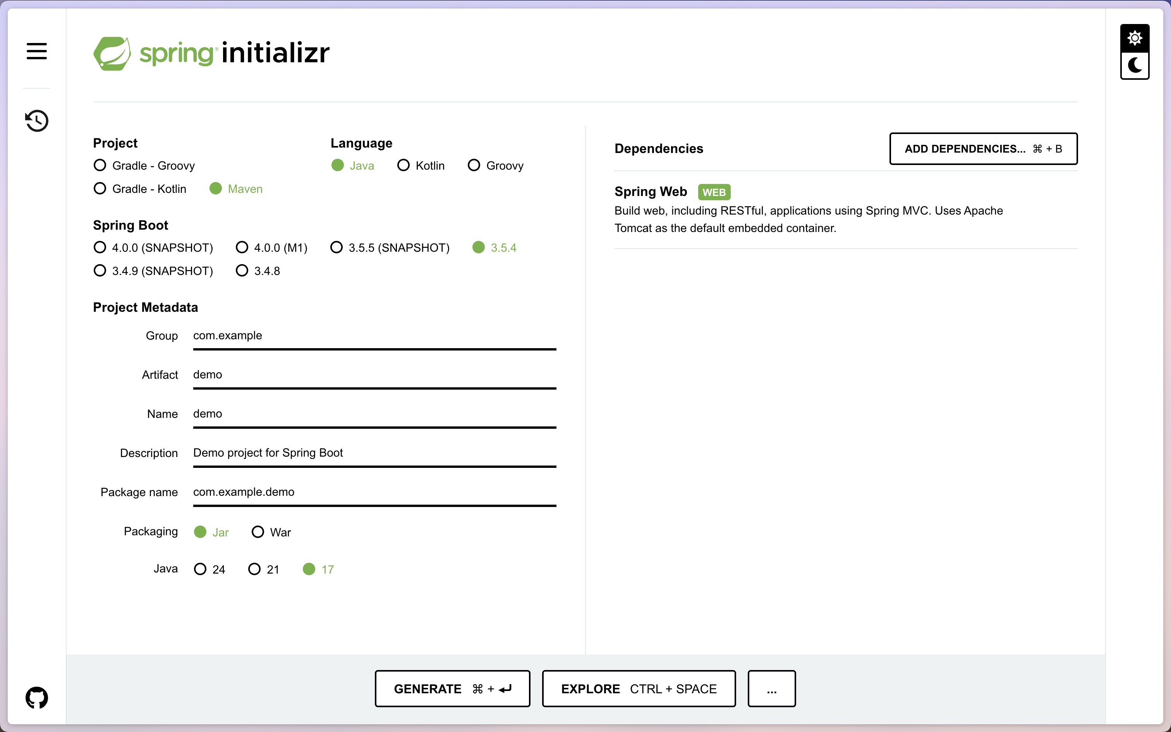Click the WEB tag badge
This screenshot has height=732, width=1171.
coord(714,192)
